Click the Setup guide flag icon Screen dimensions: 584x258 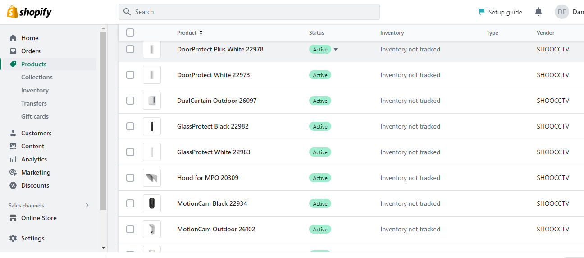pyautogui.click(x=481, y=12)
